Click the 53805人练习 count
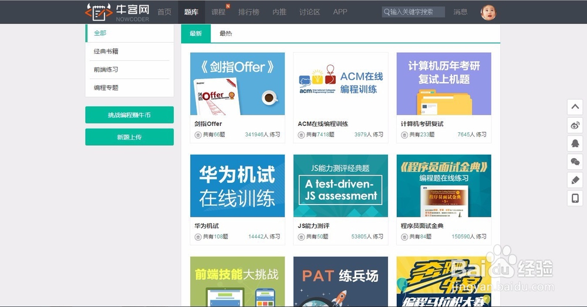This screenshot has width=587, height=307. point(367,237)
